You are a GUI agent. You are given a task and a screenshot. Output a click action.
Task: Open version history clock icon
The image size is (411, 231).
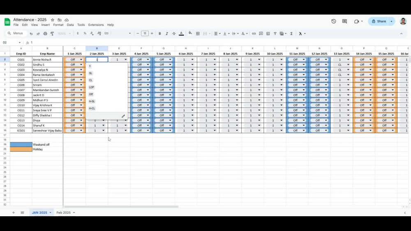[x=334, y=21]
